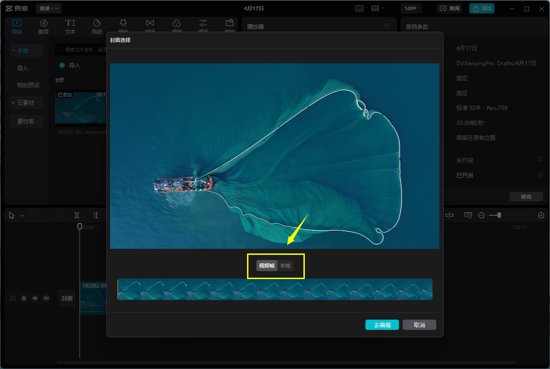550x369 pixels.
Task: Click the split-at-playhead icon in timeline toolbar
Action: point(77,215)
